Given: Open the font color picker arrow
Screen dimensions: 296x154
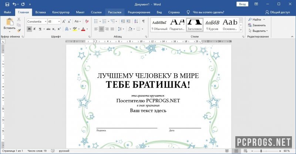Looking at the screenshot, I should point(87,29).
